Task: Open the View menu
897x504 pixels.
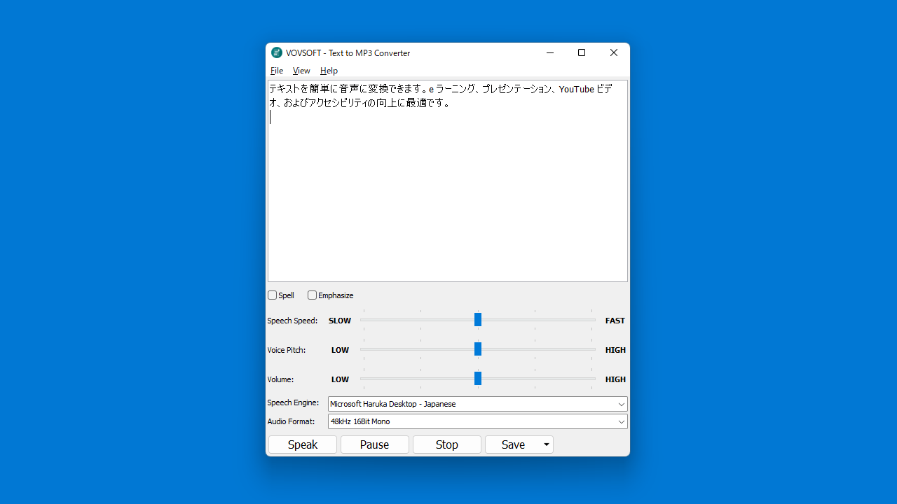Action: point(301,71)
